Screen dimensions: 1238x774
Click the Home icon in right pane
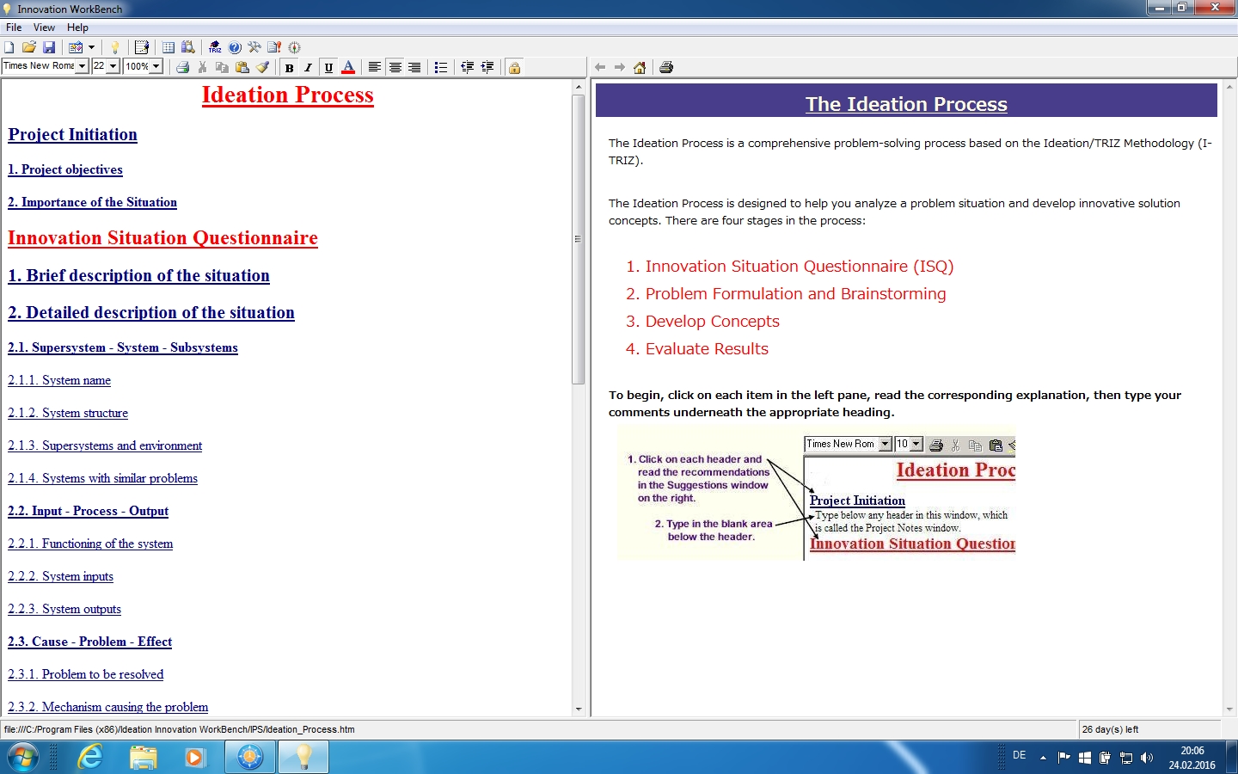[x=640, y=67]
